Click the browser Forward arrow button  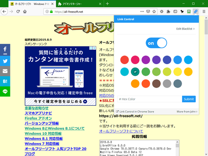[11, 12]
